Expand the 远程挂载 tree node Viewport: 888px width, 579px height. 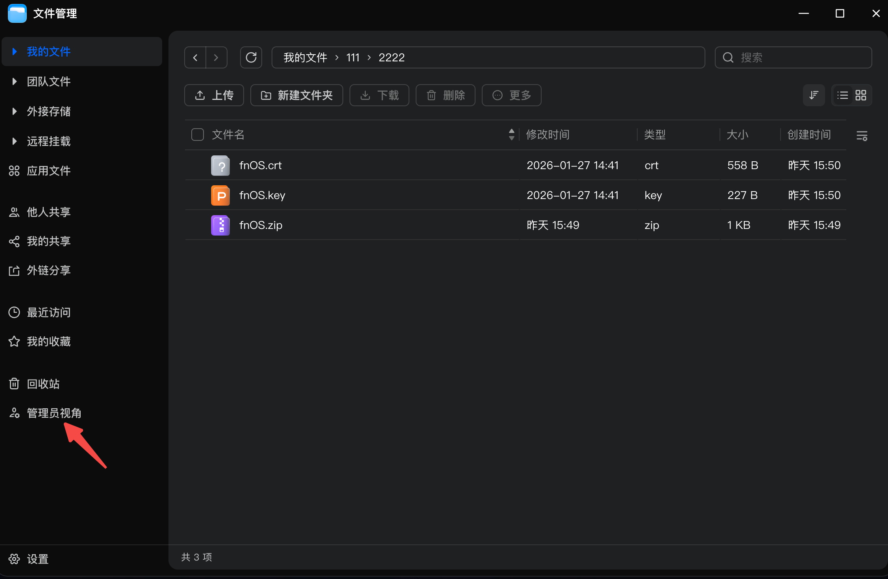[x=15, y=141]
